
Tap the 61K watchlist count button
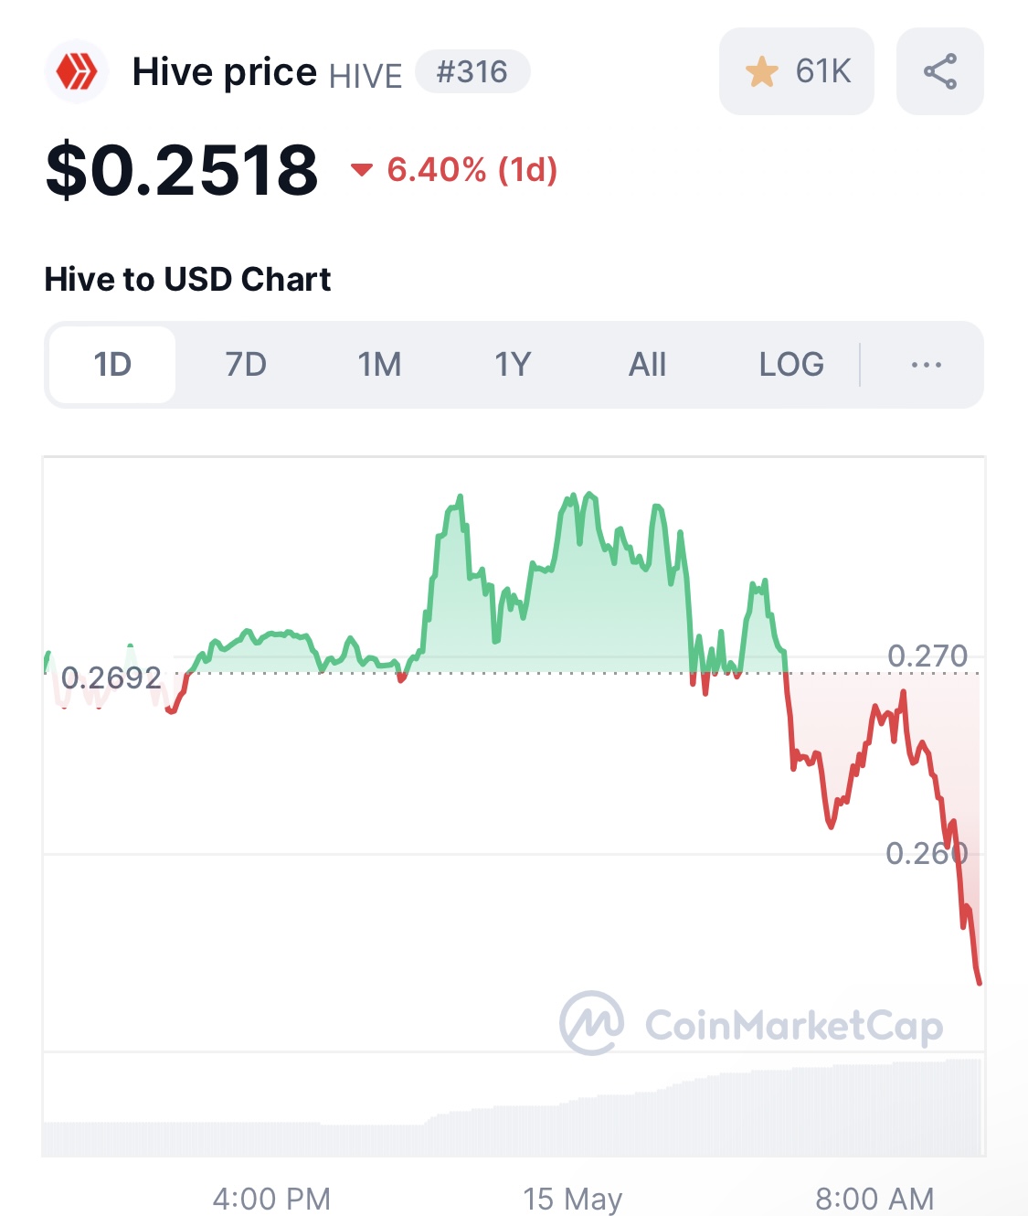click(797, 71)
